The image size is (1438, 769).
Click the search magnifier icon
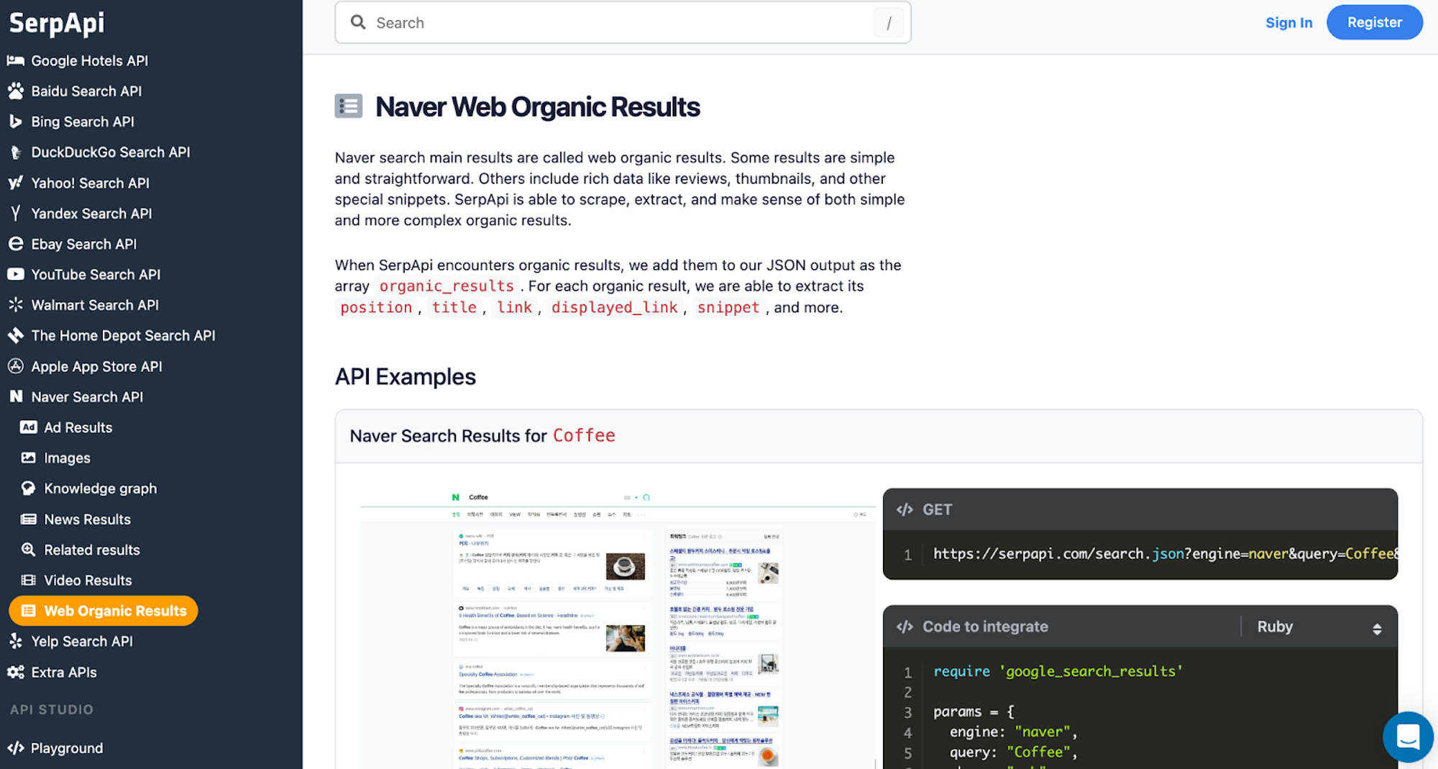(358, 22)
